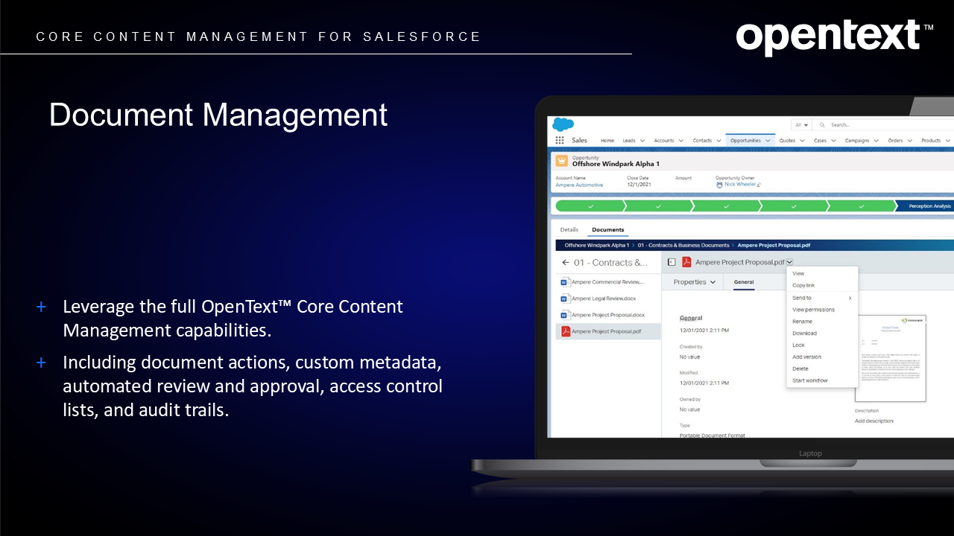Image resolution: width=954 pixels, height=536 pixels.
Task: Select Ampere Commercial Review file row
Action: [x=608, y=282]
